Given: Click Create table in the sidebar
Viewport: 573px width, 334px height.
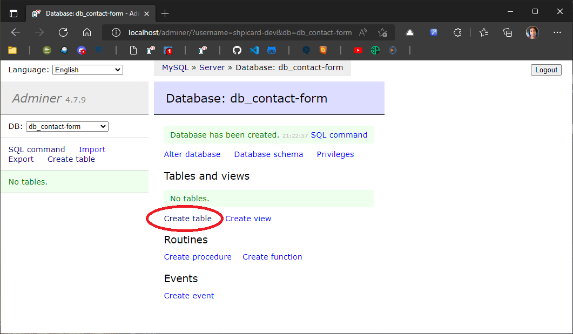Looking at the screenshot, I should (x=71, y=159).
